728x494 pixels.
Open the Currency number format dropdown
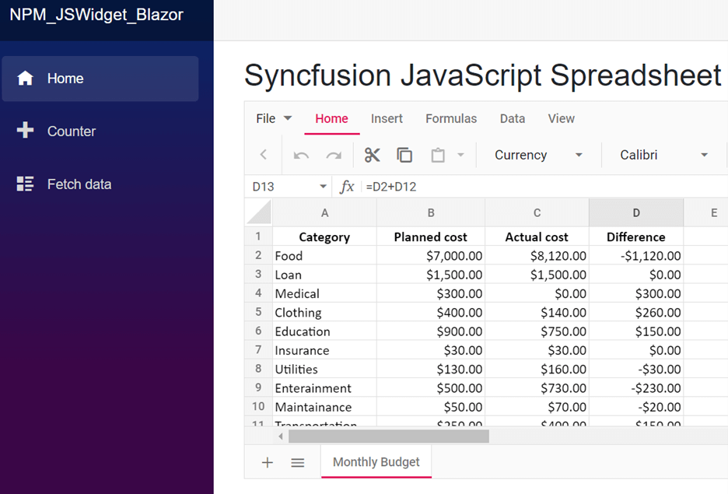(x=538, y=154)
